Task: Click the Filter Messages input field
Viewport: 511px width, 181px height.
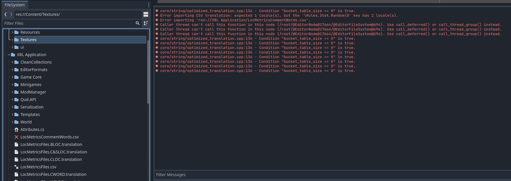Action: click(x=331, y=175)
